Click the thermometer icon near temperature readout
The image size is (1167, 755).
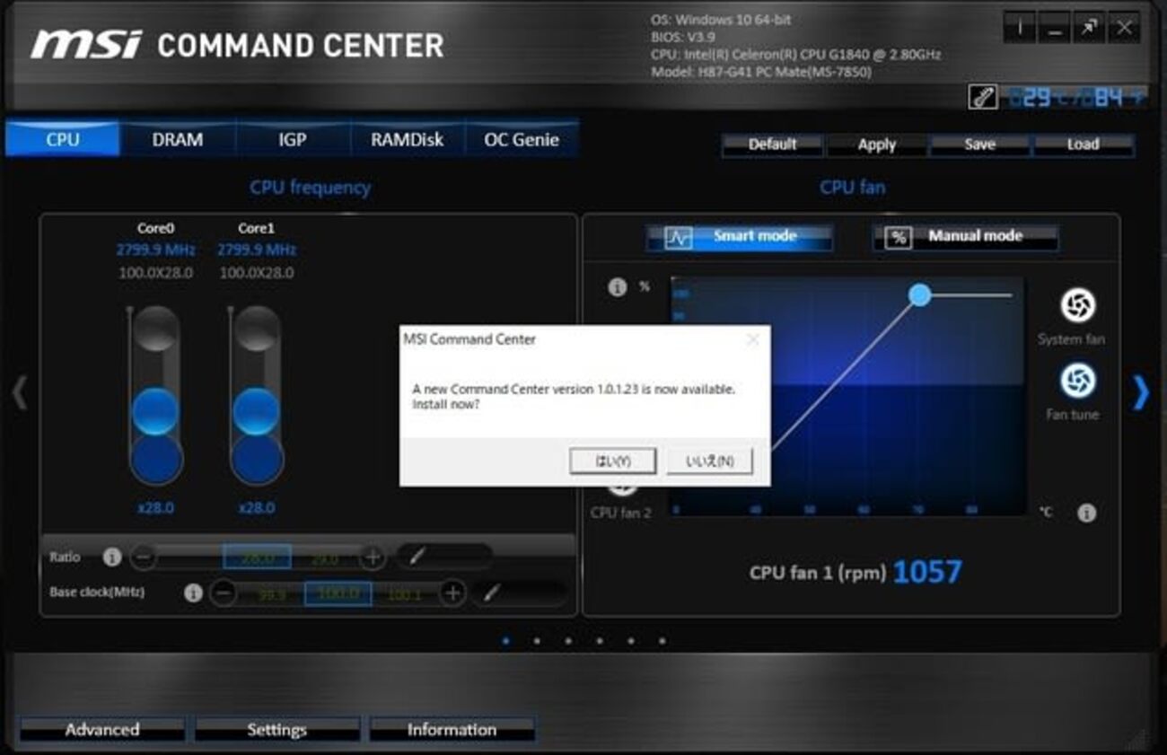click(x=983, y=97)
